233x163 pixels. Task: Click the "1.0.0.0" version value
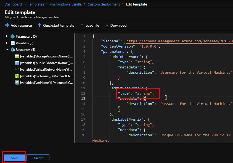(x=149, y=46)
